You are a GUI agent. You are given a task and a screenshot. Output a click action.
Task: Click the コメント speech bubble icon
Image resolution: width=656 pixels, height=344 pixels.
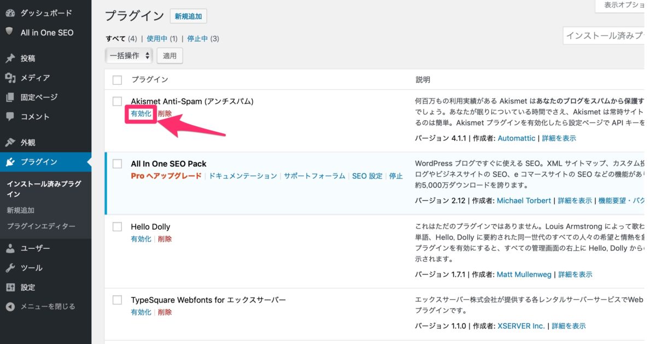click(10, 116)
